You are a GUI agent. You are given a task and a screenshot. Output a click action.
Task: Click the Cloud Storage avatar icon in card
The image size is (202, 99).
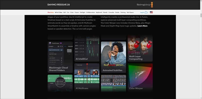tap(50, 43)
